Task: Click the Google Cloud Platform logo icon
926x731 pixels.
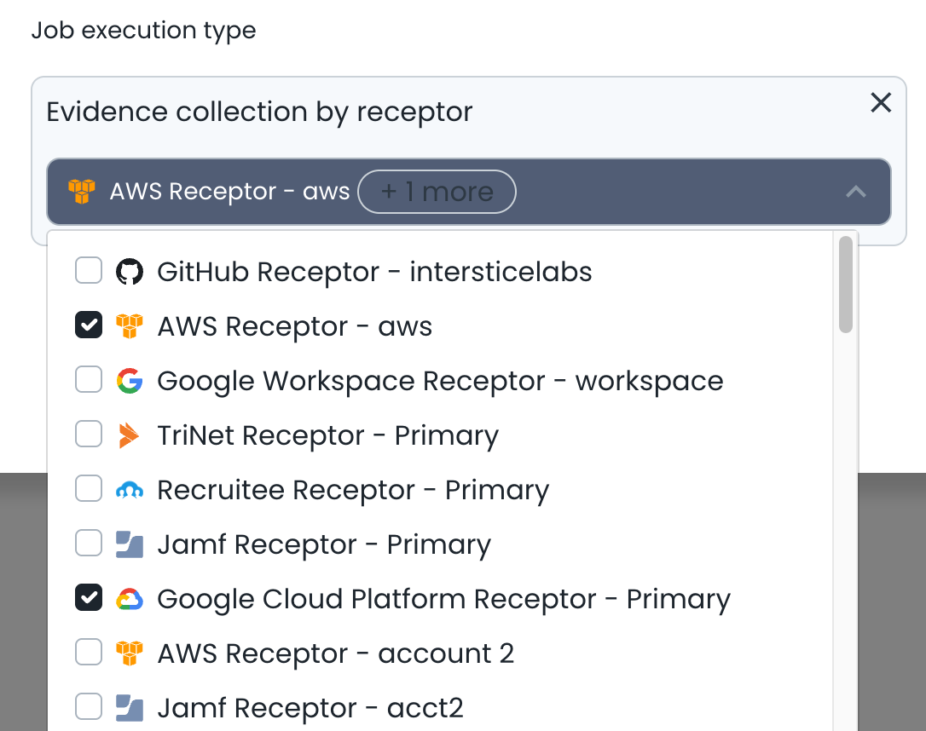Action: point(129,599)
